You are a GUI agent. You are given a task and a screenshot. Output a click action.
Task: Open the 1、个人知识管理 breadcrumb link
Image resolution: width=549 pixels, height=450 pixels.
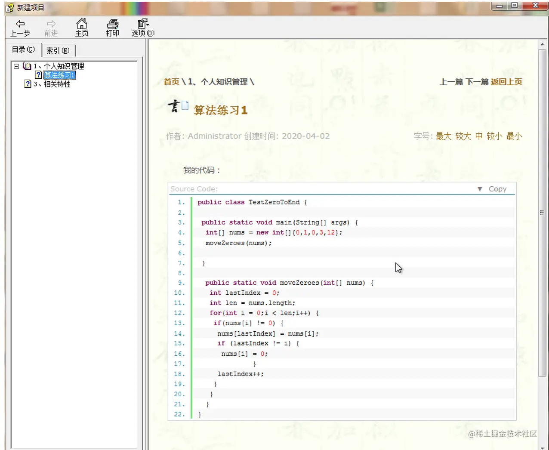click(218, 82)
